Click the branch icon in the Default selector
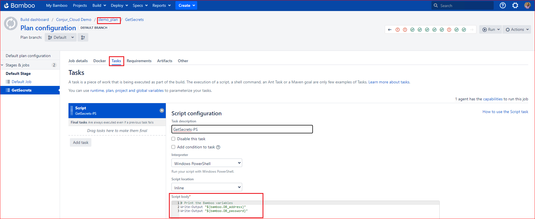 click(50, 37)
